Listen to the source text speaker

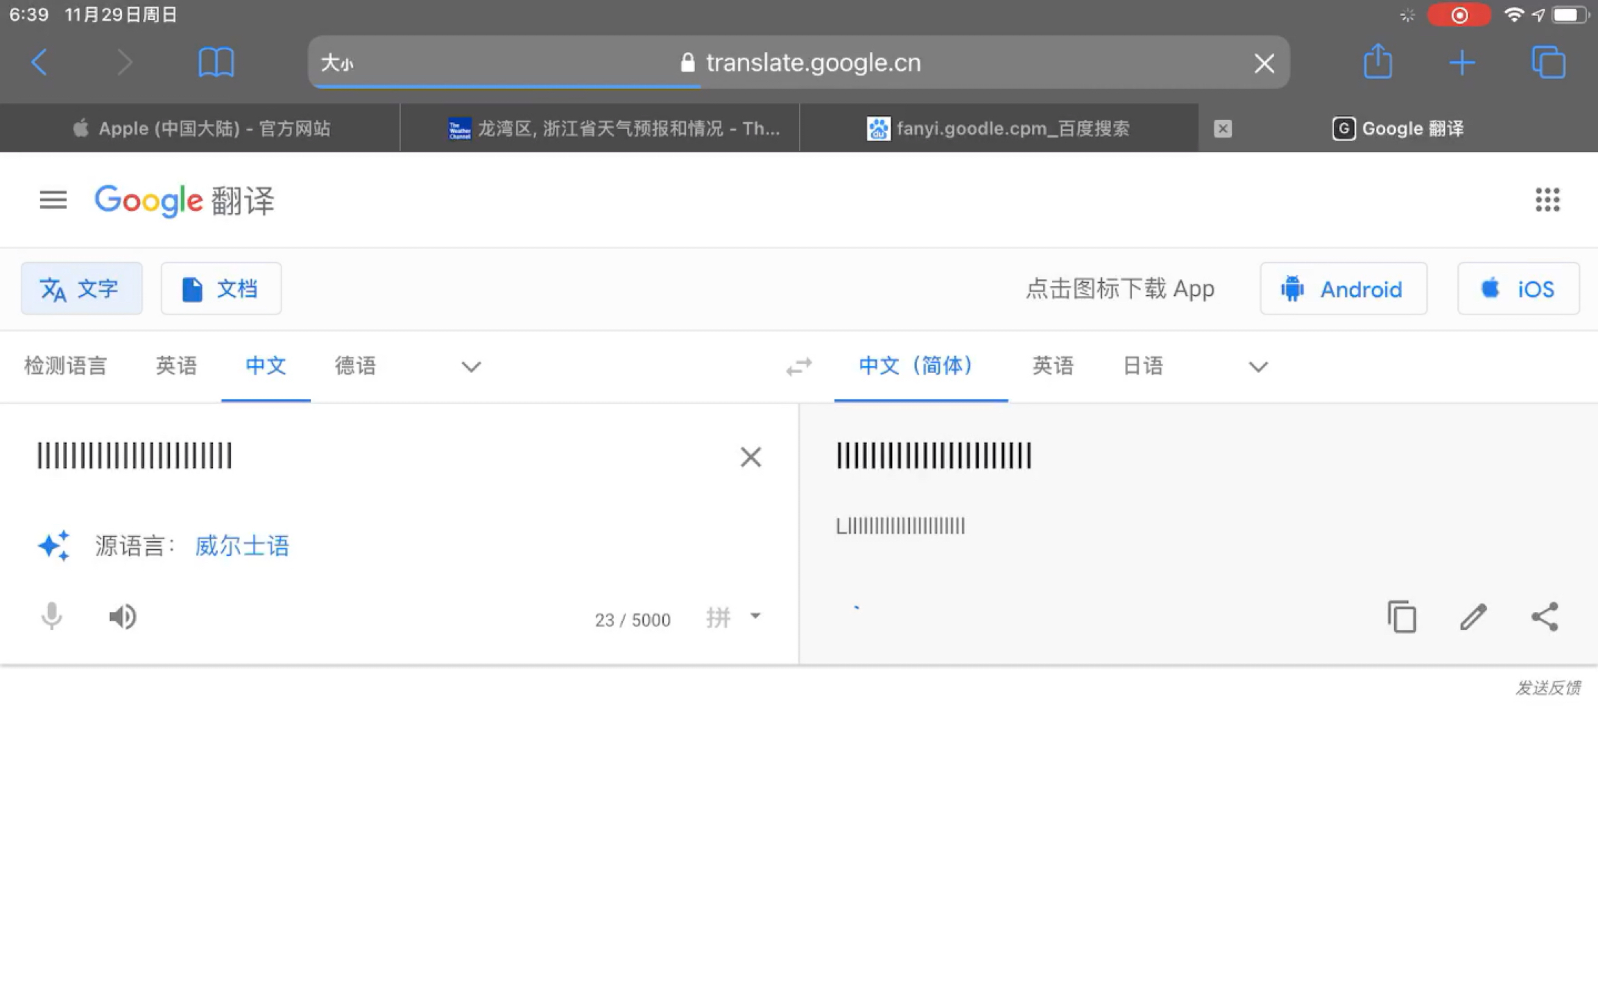tap(123, 616)
